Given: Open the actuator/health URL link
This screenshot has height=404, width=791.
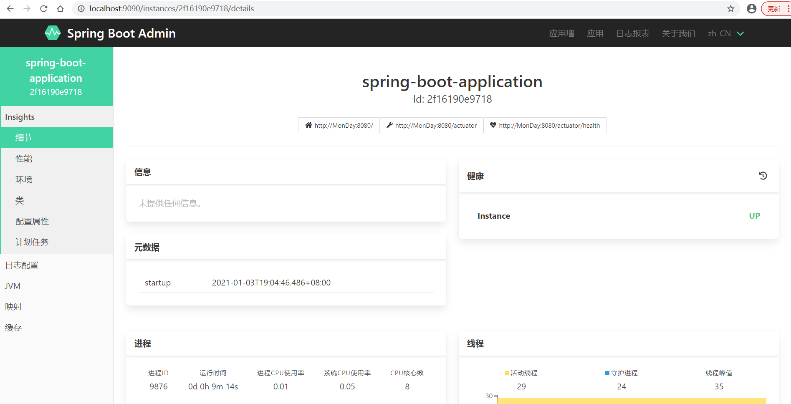Looking at the screenshot, I should coord(545,125).
